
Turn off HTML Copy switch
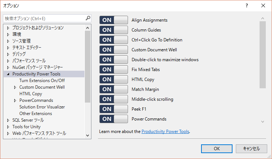coord(114,79)
